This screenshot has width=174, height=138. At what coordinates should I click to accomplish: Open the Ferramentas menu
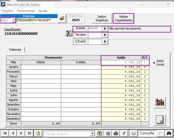point(26,11)
